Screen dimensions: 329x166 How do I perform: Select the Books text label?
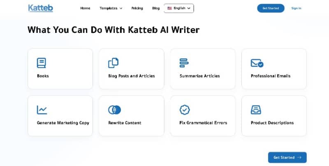point(43,76)
